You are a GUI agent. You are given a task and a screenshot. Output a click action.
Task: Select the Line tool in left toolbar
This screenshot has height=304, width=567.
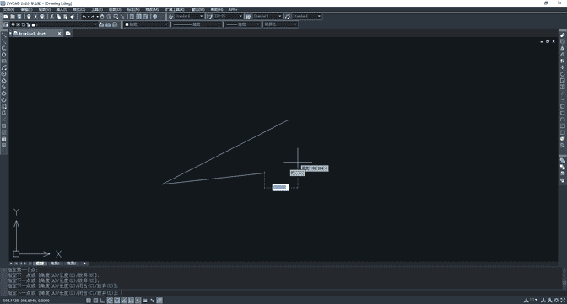pos(4,35)
